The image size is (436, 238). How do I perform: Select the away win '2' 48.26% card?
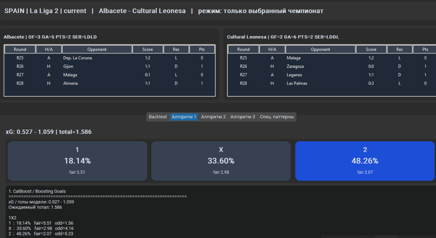[x=365, y=161]
